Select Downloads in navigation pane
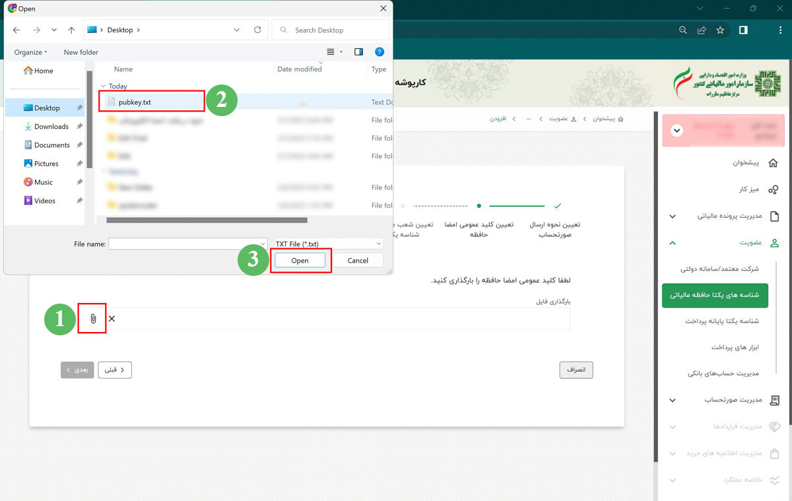 51,126
